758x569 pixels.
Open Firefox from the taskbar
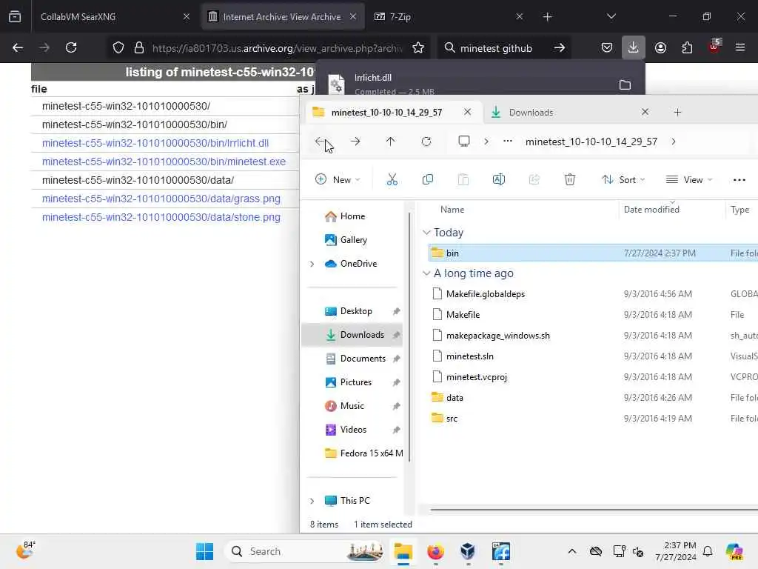point(435,551)
